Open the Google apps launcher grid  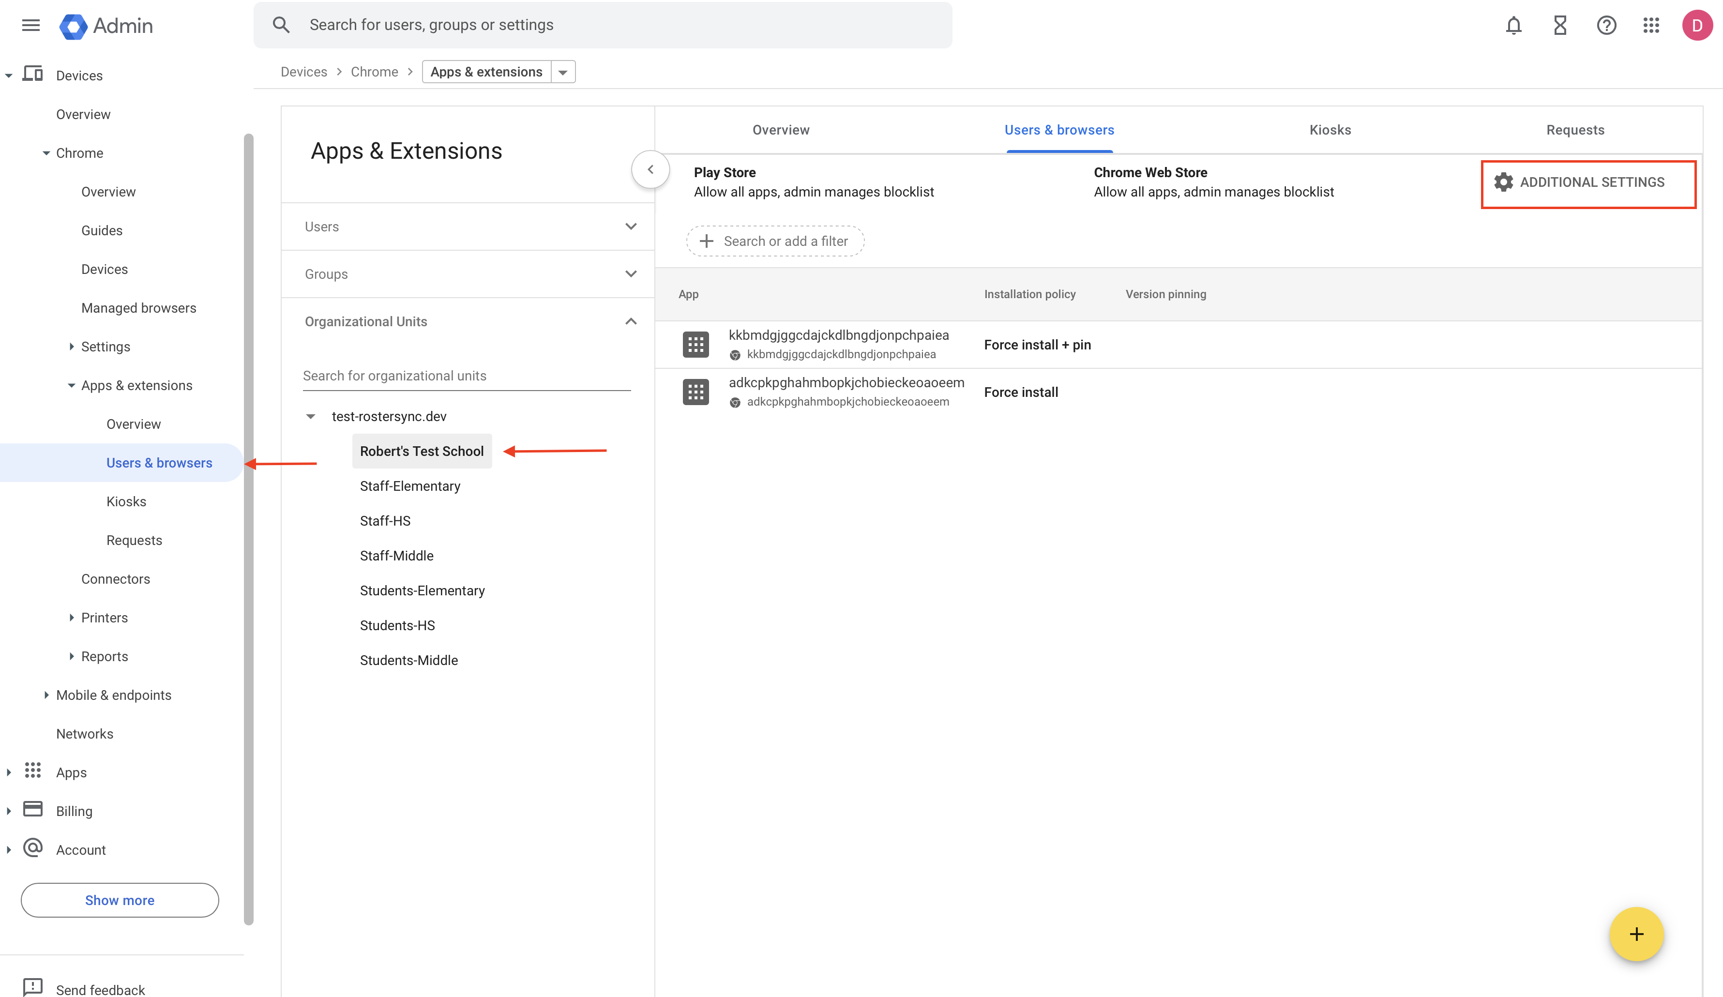click(x=1651, y=25)
